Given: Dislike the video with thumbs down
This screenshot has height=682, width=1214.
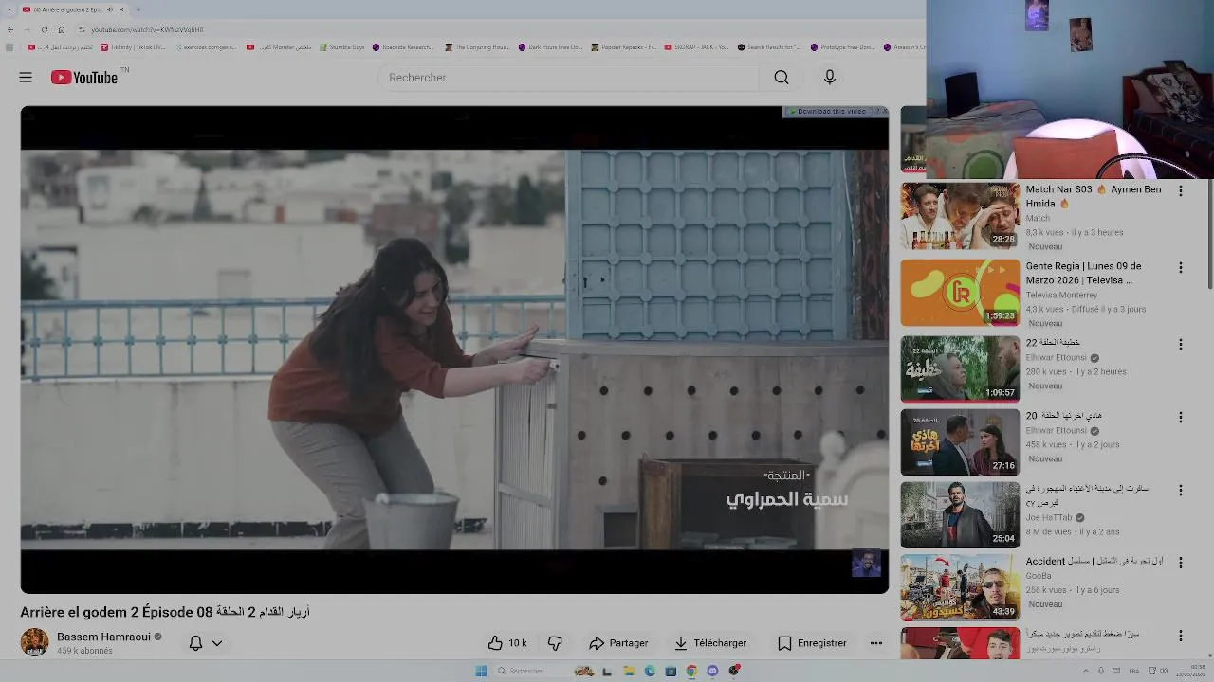Looking at the screenshot, I should 555,643.
